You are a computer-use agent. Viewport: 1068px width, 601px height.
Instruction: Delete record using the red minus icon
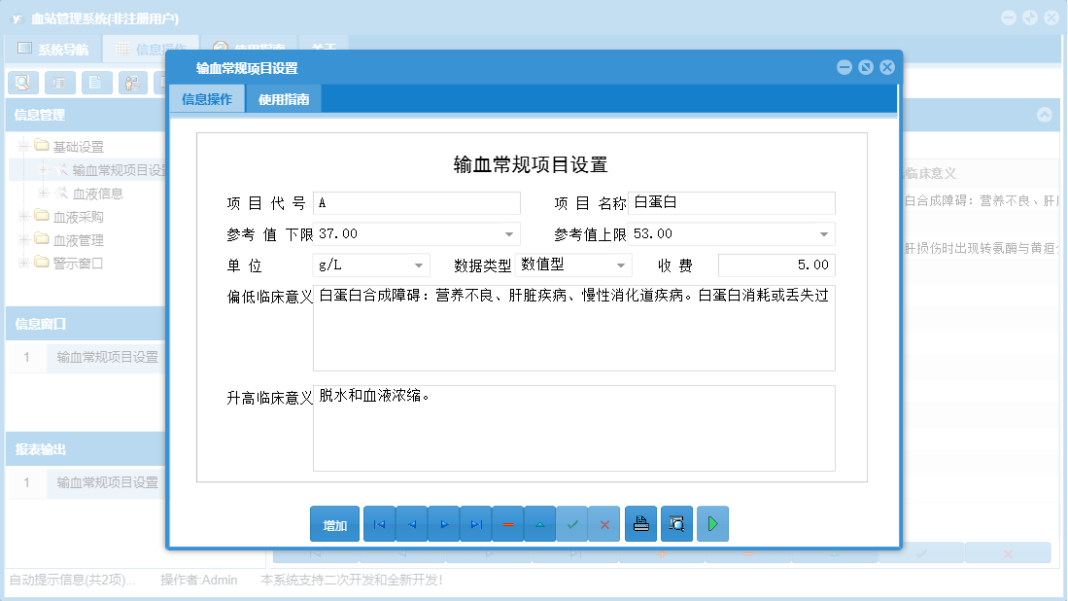tap(508, 523)
